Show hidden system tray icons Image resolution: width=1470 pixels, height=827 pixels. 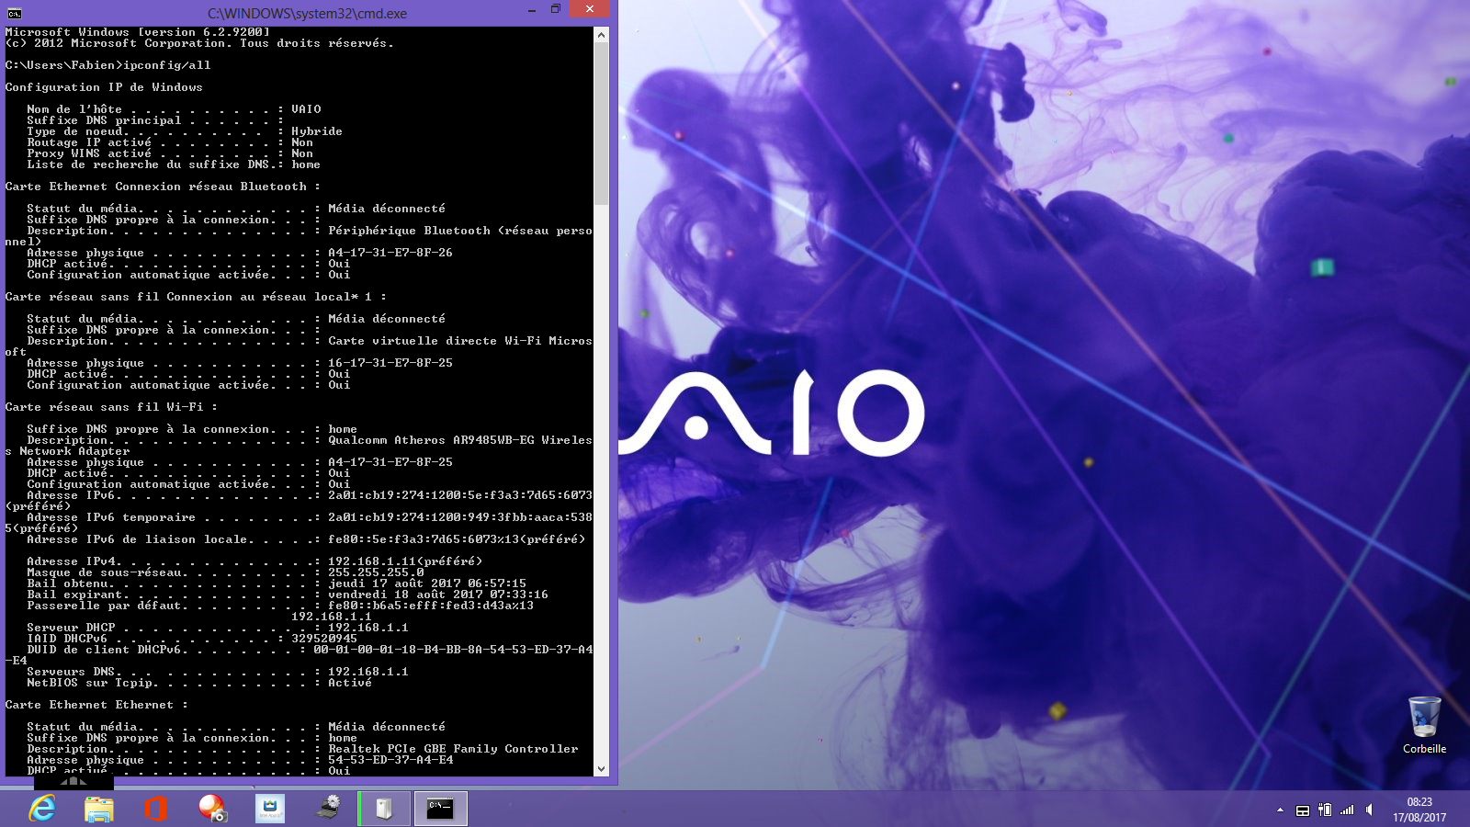pyautogui.click(x=1280, y=810)
